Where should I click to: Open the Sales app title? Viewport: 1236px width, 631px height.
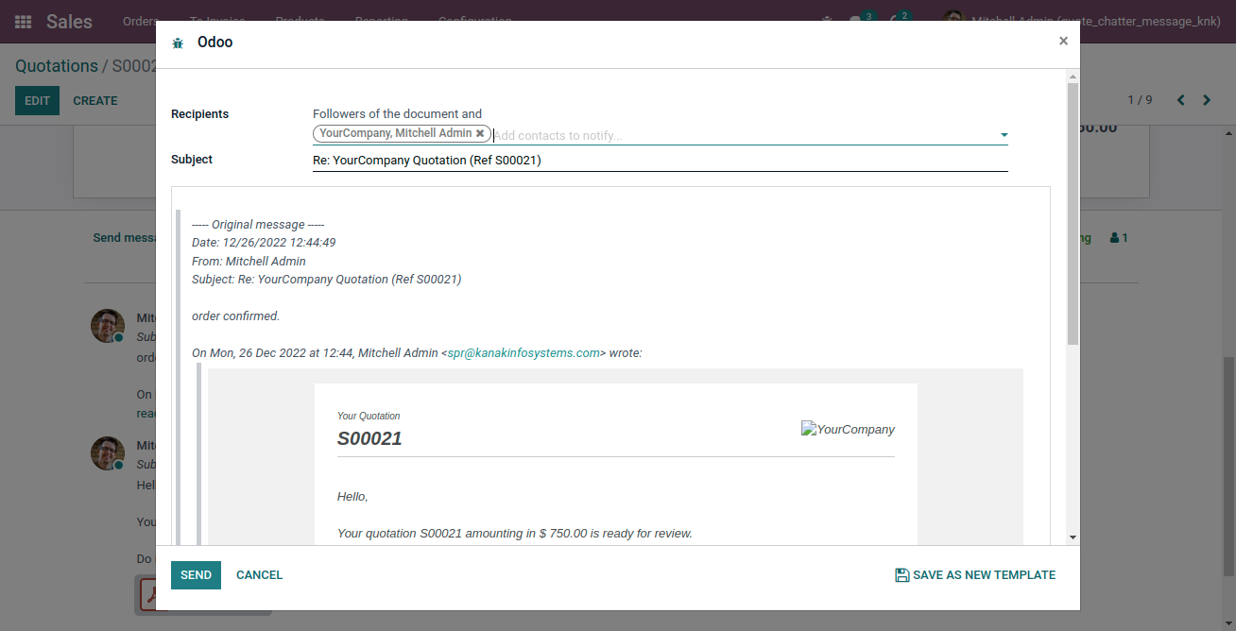70,21
